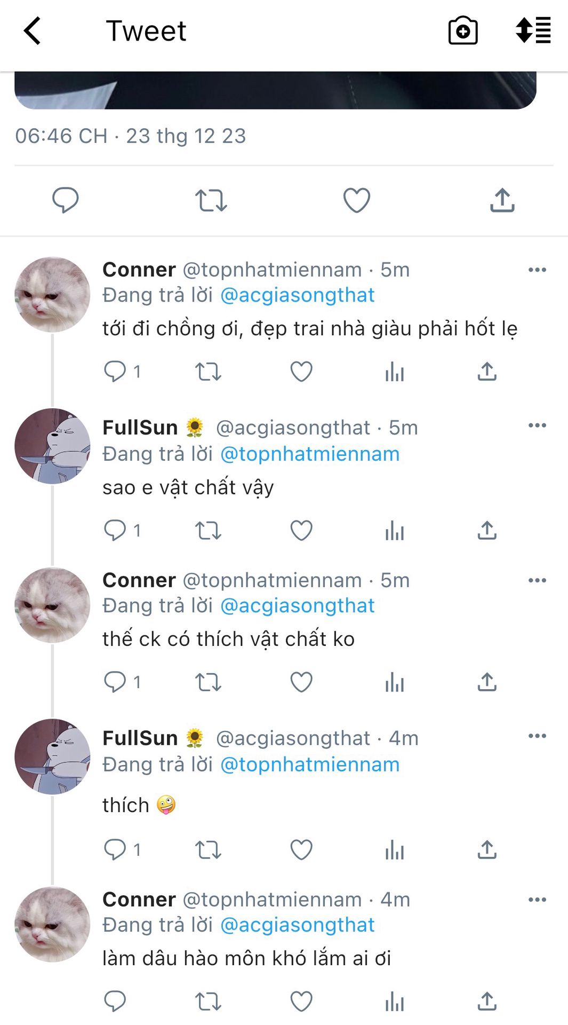Retweet the main tweet

click(211, 201)
